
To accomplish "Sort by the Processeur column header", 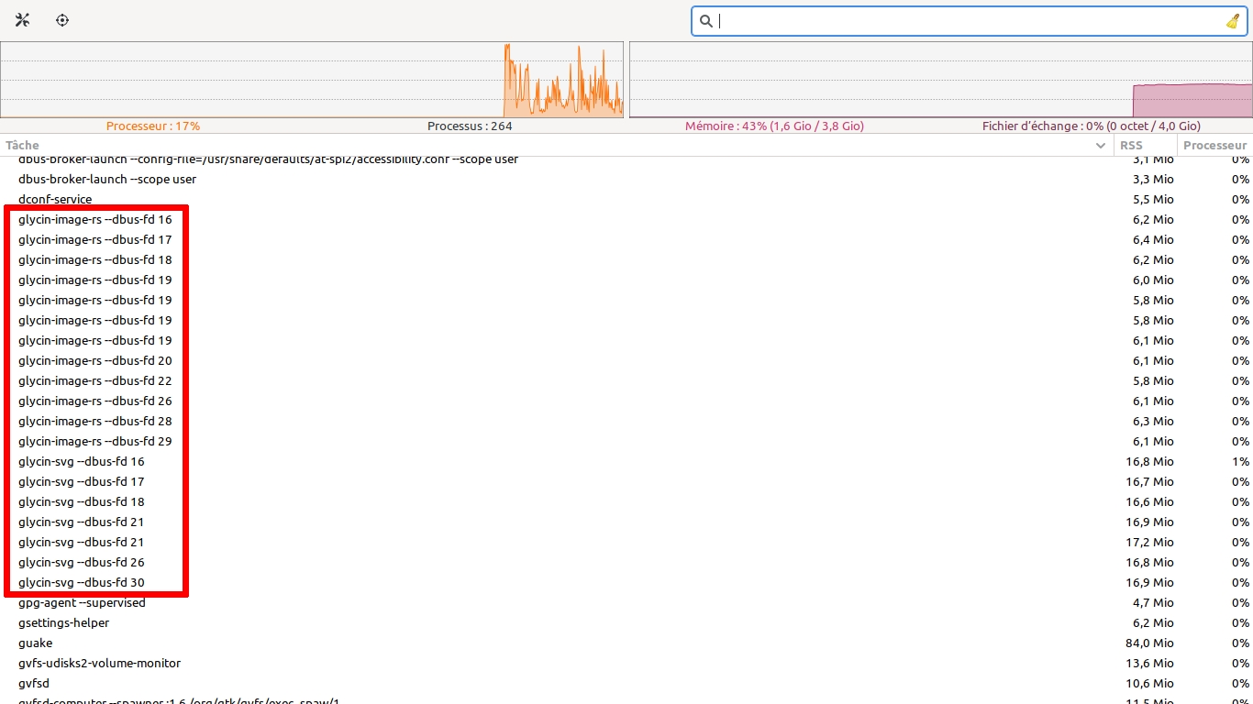I will click(x=1214, y=145).
